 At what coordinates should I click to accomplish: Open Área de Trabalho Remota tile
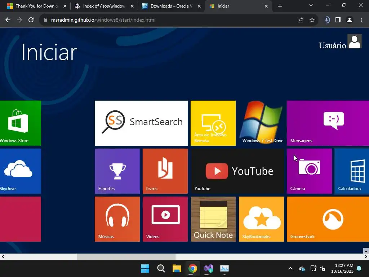[213, 123]
